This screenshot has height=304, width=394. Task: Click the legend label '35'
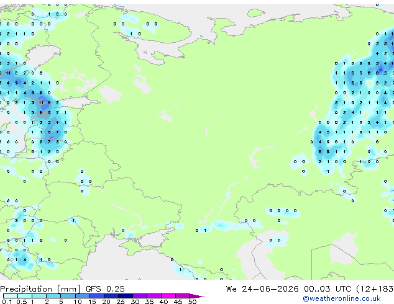click(x=149, y=302)
